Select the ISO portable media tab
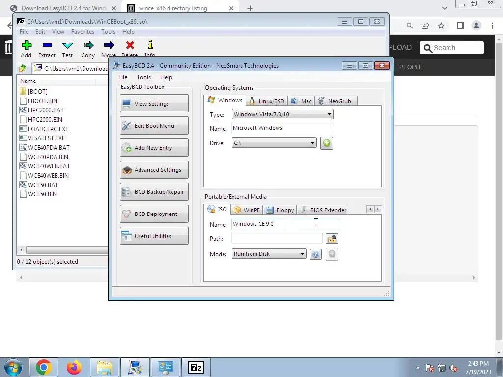The height and width of the screenshot is (377, 503). [x=217, y=209]
